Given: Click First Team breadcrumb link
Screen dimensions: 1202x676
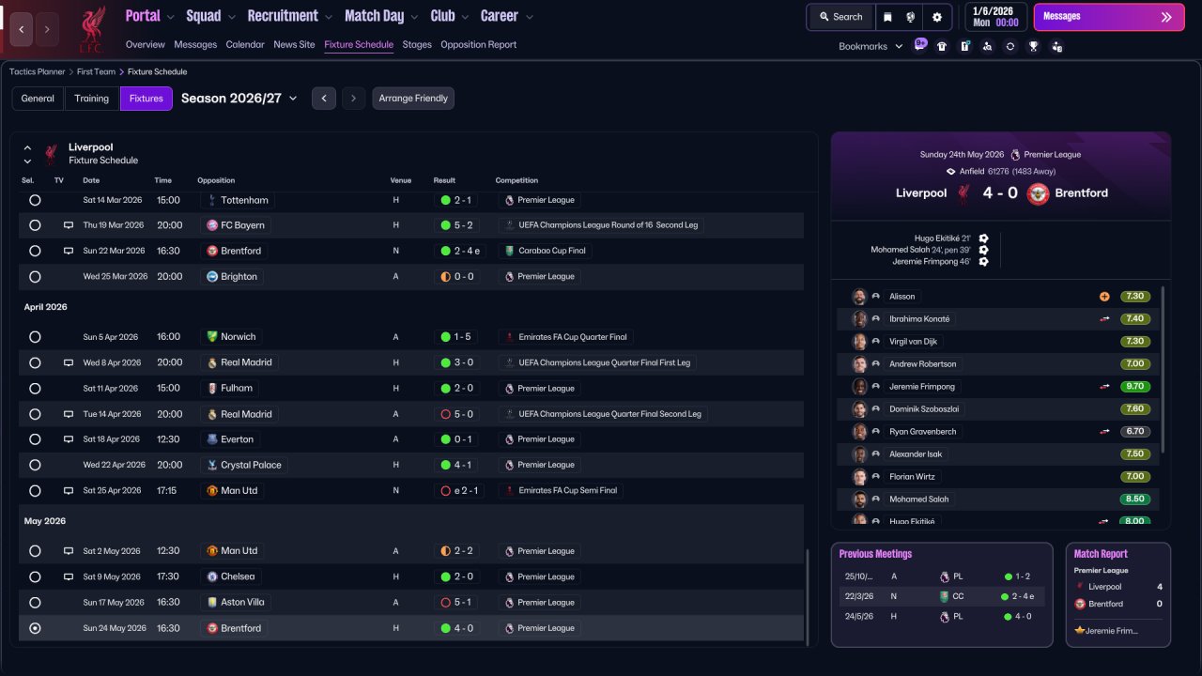Looking at the screenshot, I should [97, 72].
